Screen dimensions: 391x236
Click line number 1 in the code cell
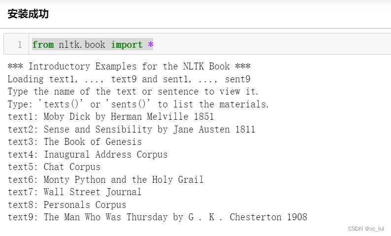pos(20,45)
